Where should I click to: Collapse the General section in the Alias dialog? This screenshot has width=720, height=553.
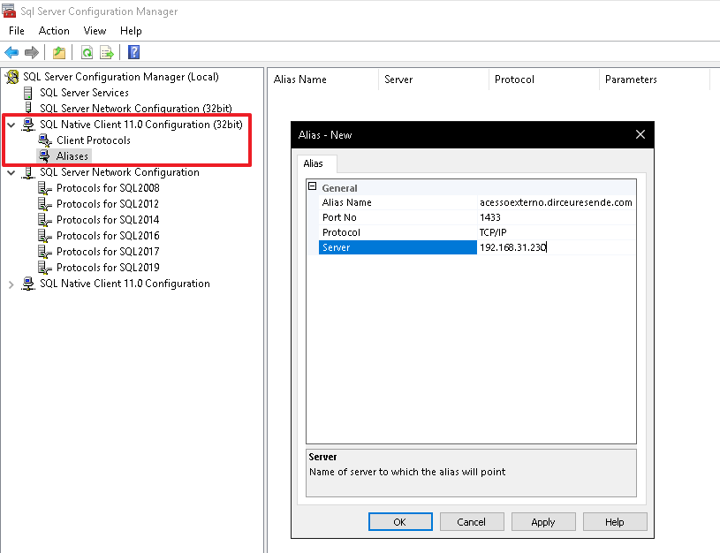pyautogui.click(x=312, y=186)
